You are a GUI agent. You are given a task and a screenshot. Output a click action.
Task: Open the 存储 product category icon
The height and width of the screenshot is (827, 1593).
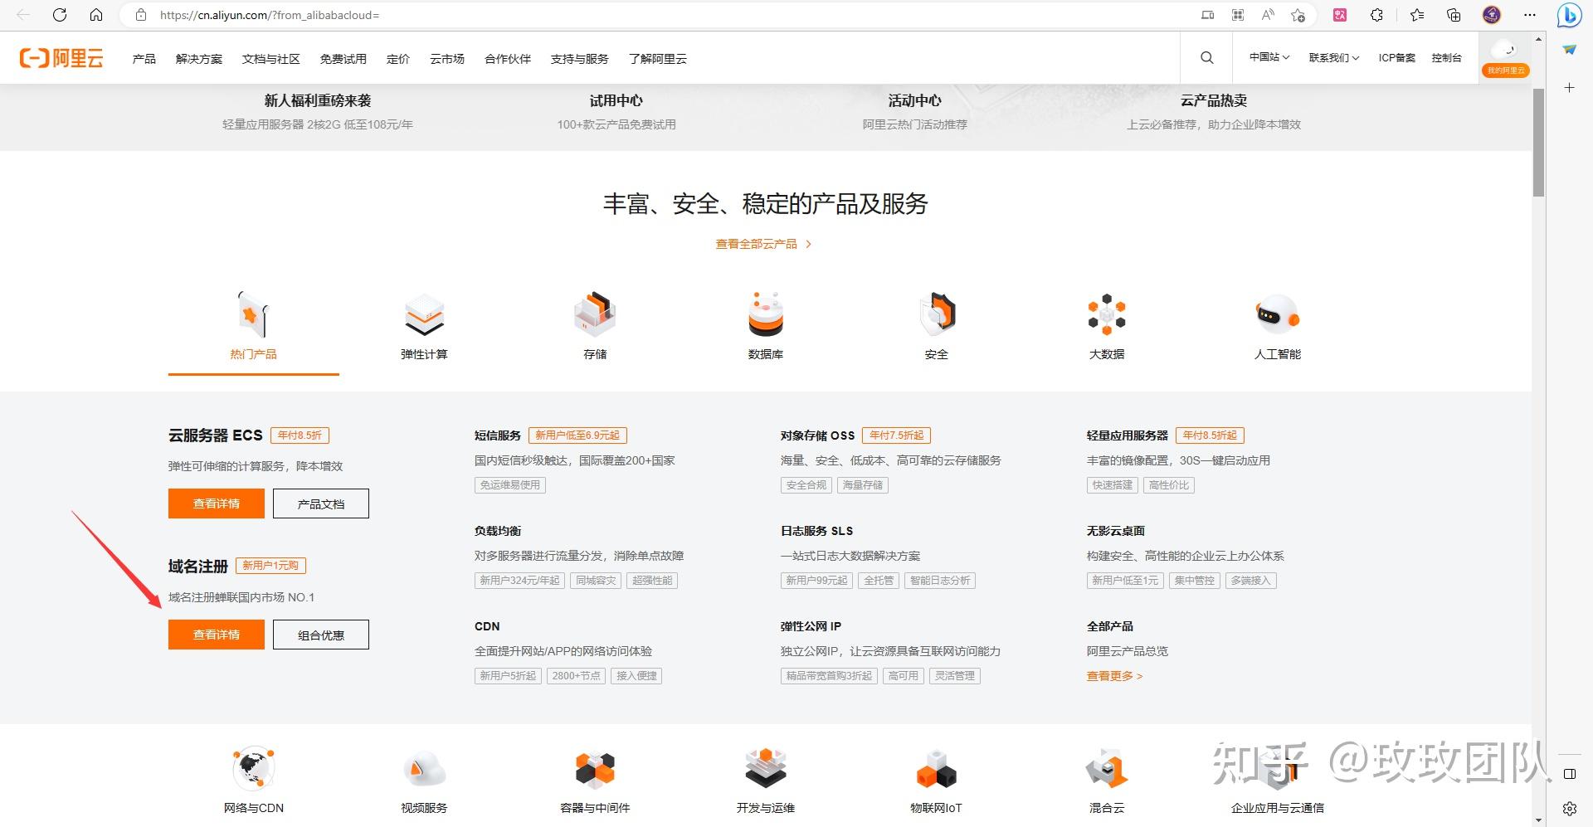tap(595, 315)
